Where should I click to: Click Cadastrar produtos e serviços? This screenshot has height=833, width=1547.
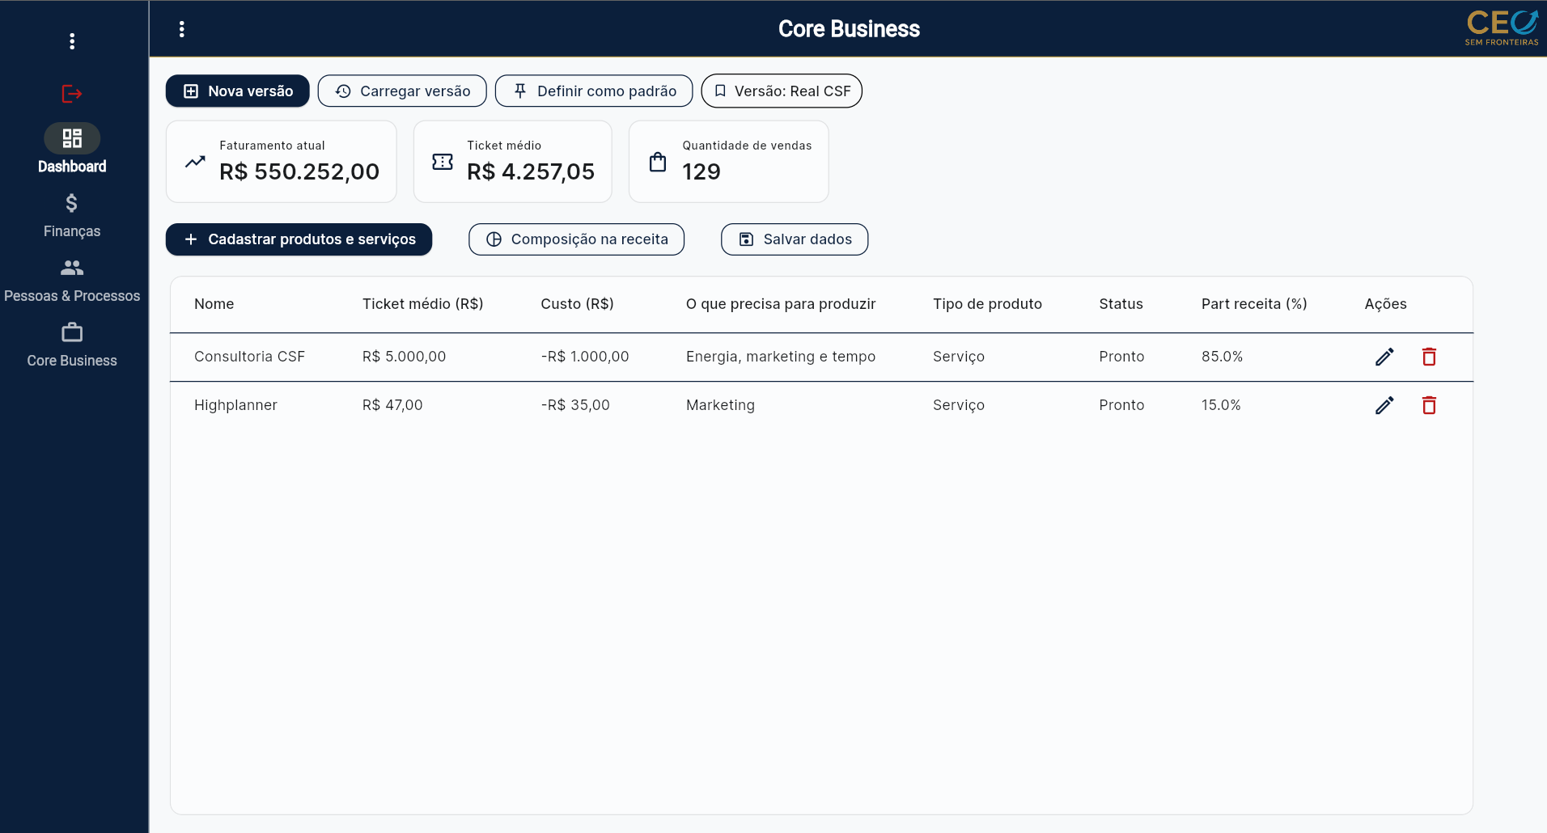299,239
